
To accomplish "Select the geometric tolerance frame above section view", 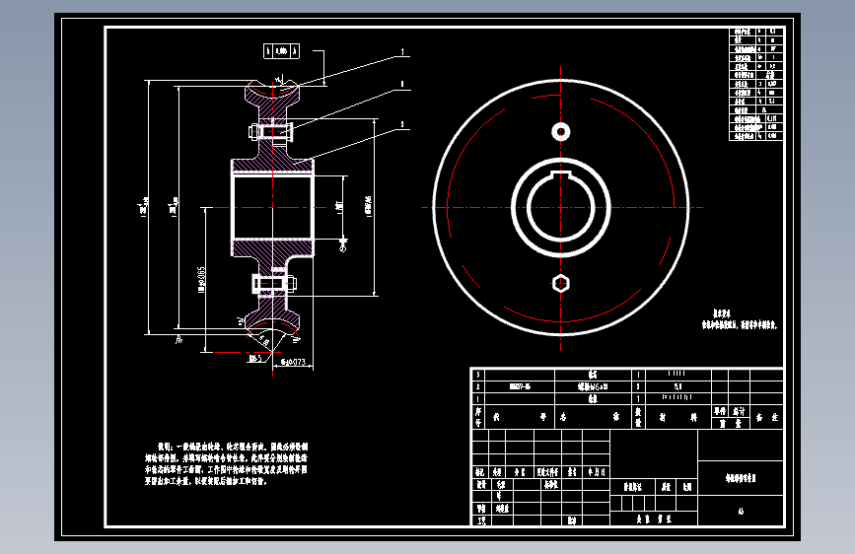I will 281,51.
